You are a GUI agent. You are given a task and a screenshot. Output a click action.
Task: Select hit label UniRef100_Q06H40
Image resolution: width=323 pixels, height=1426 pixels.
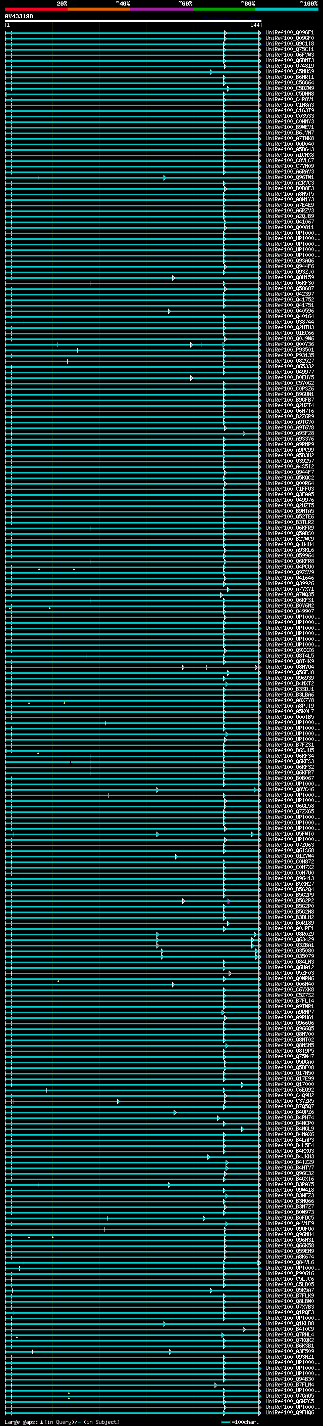[289, 984]
